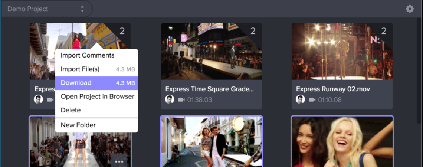This screenshot has width=423, height=167.
Task: Open Express Runway 02.mov thumbnail
Action: click(342, 51)
